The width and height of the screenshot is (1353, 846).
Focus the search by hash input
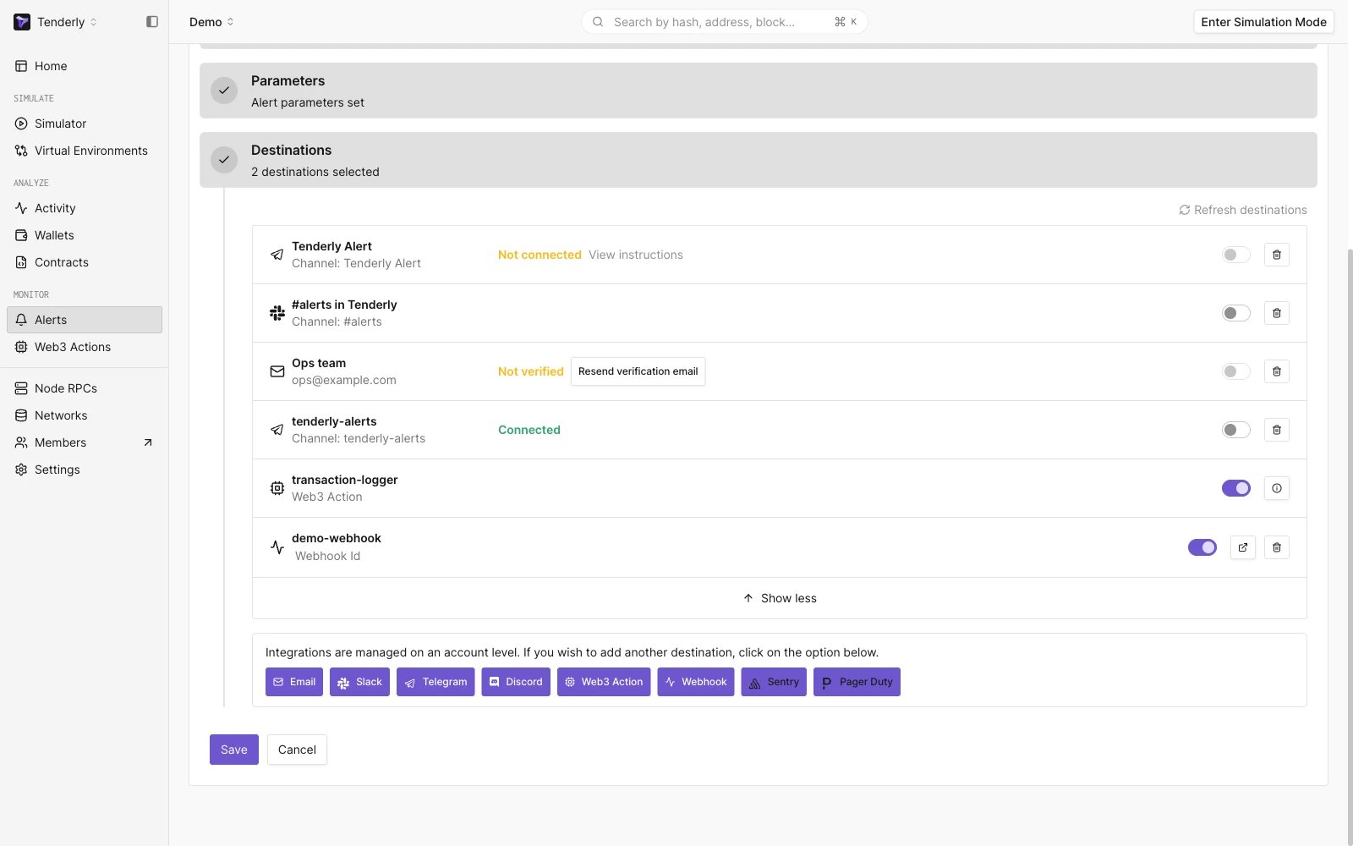coord(724,22)
